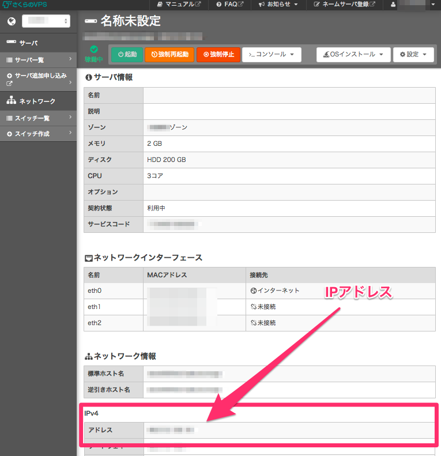Click the disk value HDD 200 GB
The height and width of the screenshot is (456, 441).
point(167,160)
